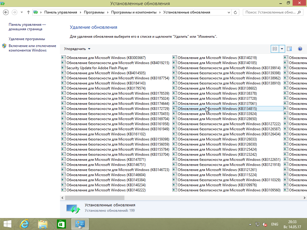This screenshot has height=230, width=307.
Task: Open Программы breadcrumb
Action: click(x=94, y=12)
